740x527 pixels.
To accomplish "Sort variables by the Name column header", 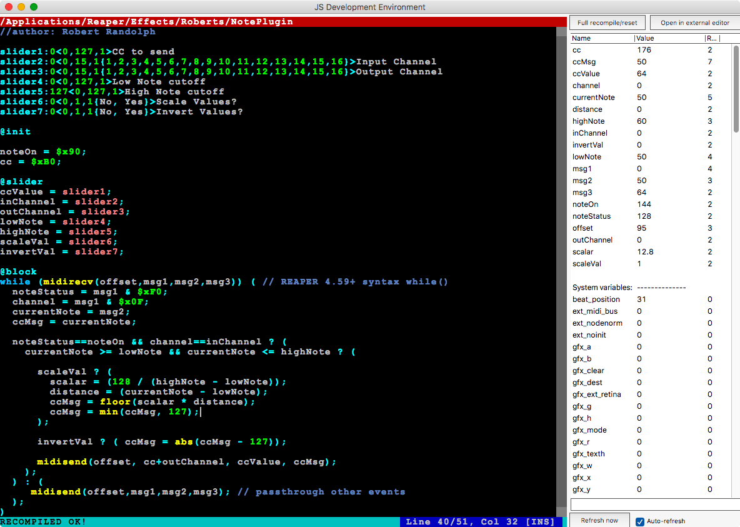I will pyautogui.click(x=601, y=38).
